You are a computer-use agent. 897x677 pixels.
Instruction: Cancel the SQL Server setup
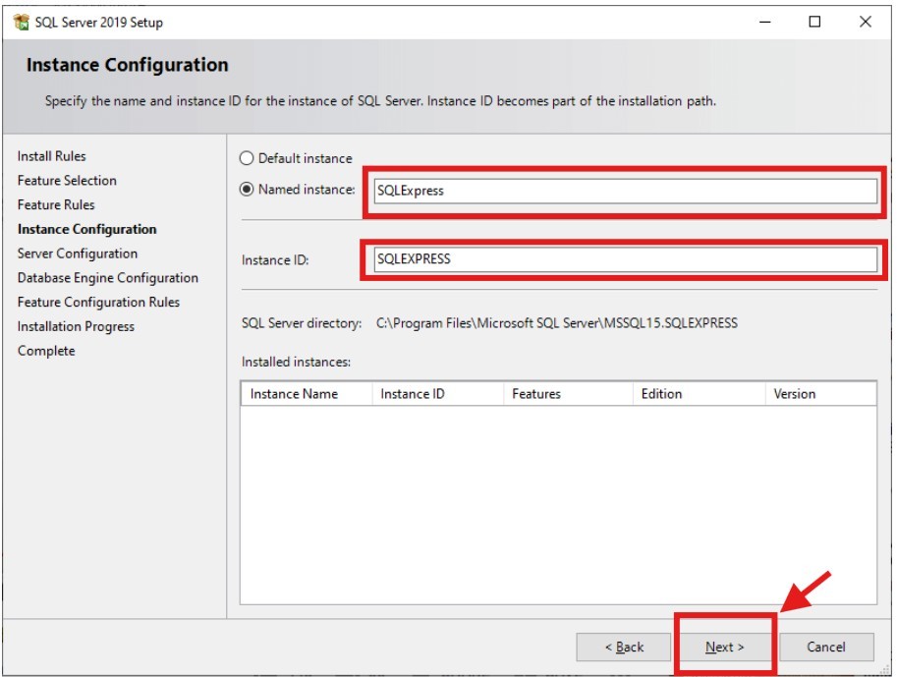click(x=825, y=647)
